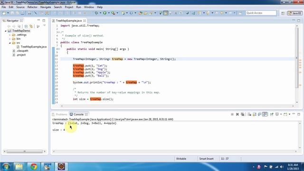Screen dimensions: 304x171
Task: Select the TreeMapExample.java editor tab
Action: (x=69, y=20)
